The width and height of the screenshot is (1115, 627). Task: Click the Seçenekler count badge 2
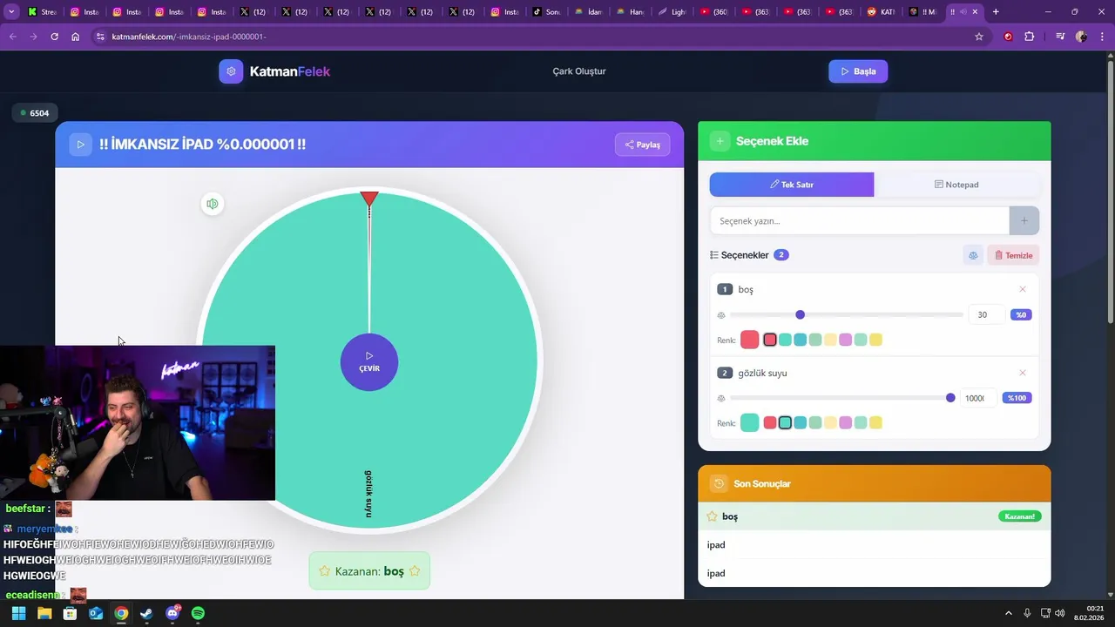(781, 255)
